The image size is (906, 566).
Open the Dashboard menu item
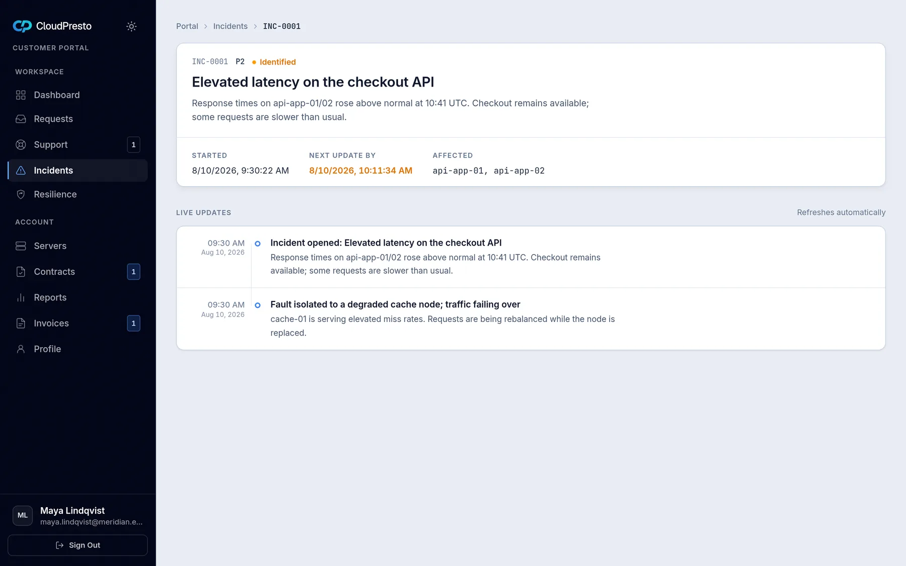click(78, 95)
